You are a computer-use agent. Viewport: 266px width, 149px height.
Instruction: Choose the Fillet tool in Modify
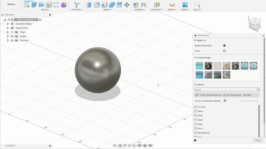click(x=97, y=5)
